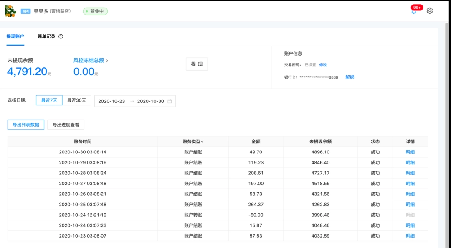451x248 pixels.
Task: Select the 最近30天 date filter
Action: 77,100
